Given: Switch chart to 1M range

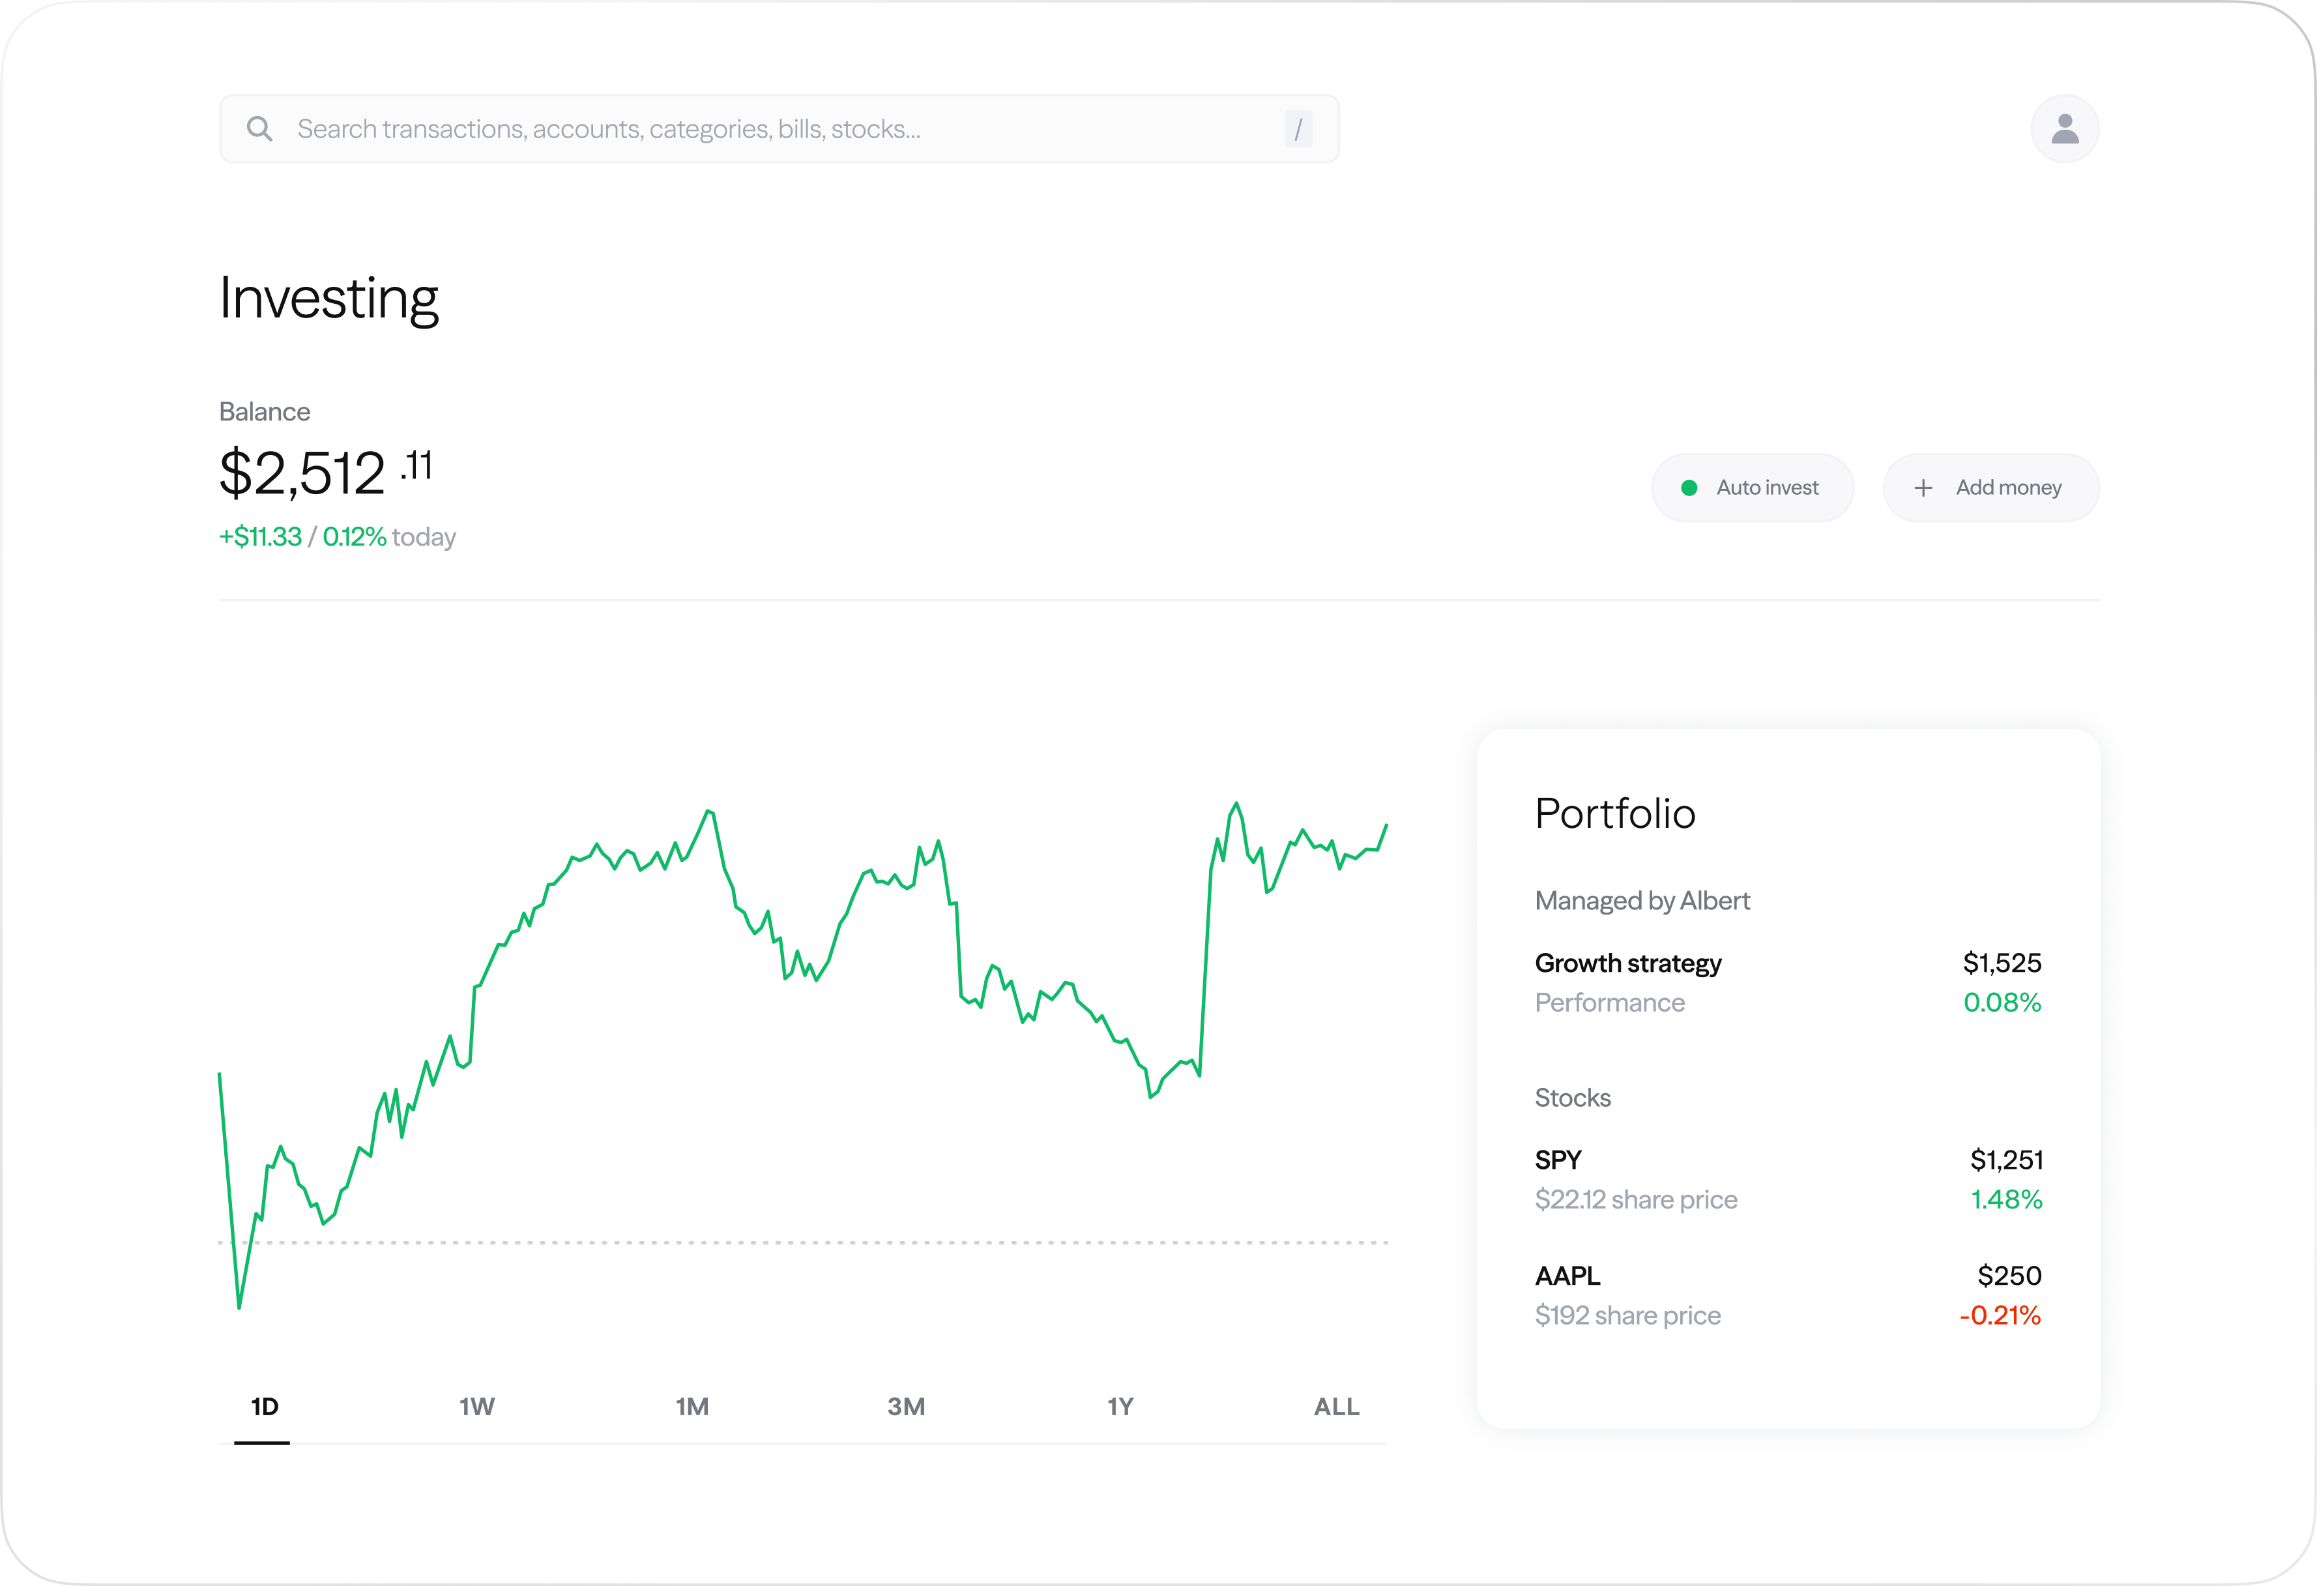Looking at the screenshot, I should coord(692,1407).
